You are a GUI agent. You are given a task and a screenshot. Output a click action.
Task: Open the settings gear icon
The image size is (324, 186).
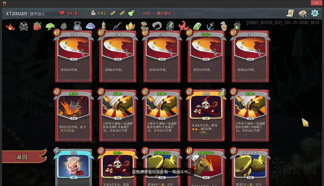click(x=314, y=13)
